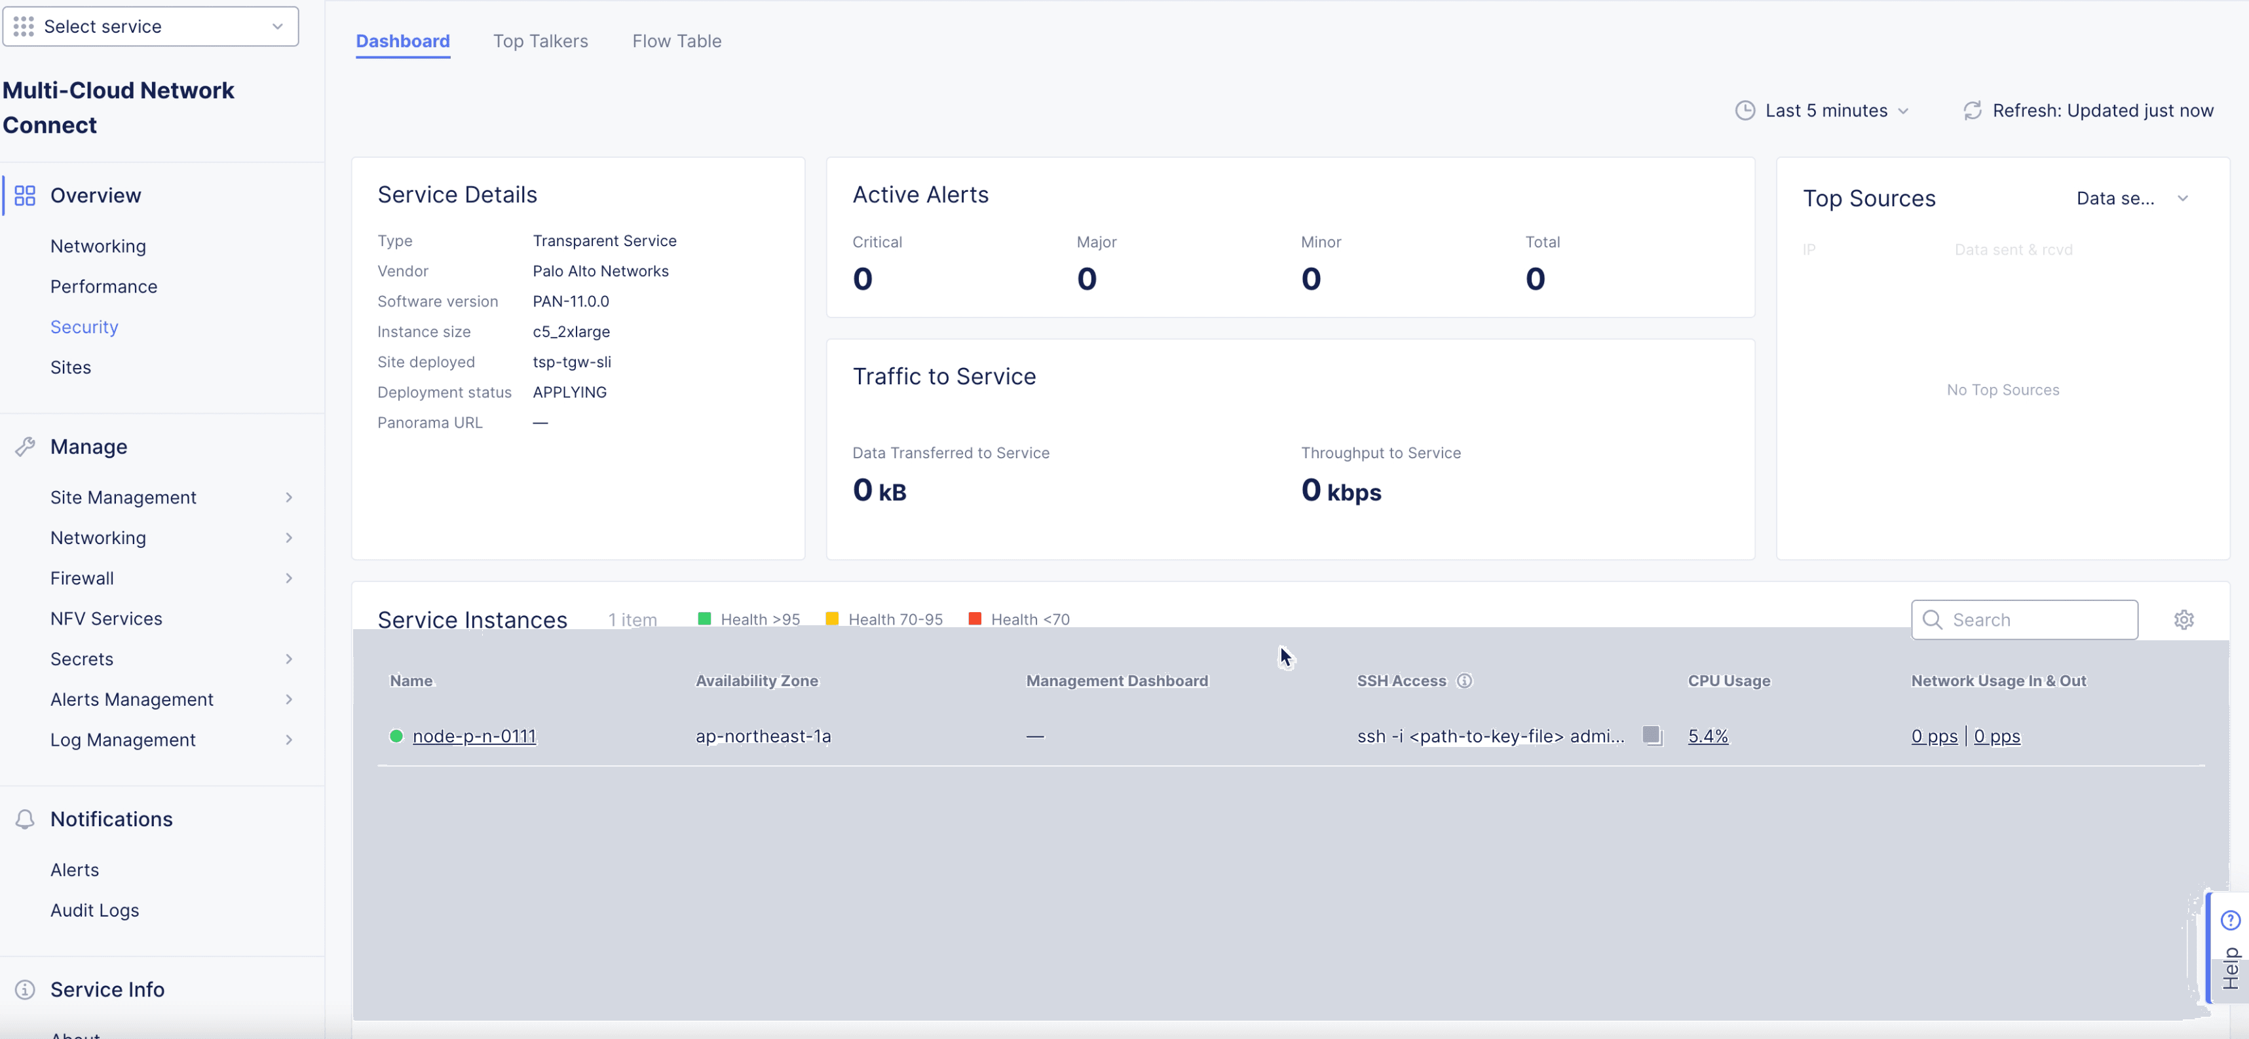
Task: Open Alerts under Notifications section
Action: pos(73,870)
